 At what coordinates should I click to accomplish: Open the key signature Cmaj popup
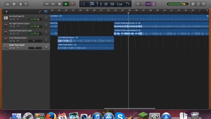tap(119, 4)
